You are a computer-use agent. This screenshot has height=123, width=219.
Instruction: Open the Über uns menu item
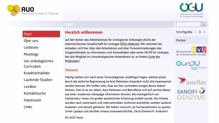pos(31,41)
